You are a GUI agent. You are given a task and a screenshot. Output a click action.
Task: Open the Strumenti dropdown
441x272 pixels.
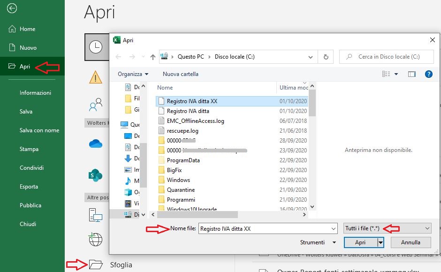(x=318, y=242)
